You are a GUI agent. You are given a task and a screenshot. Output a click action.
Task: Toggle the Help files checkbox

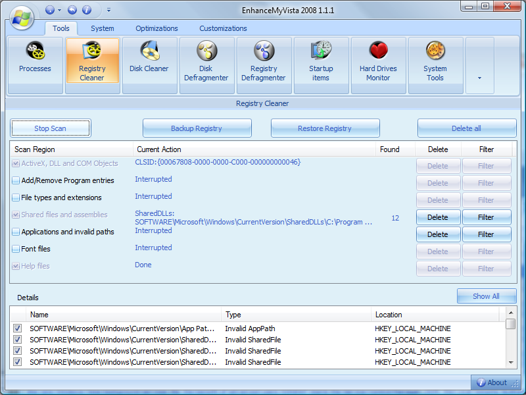click(16, 267)
